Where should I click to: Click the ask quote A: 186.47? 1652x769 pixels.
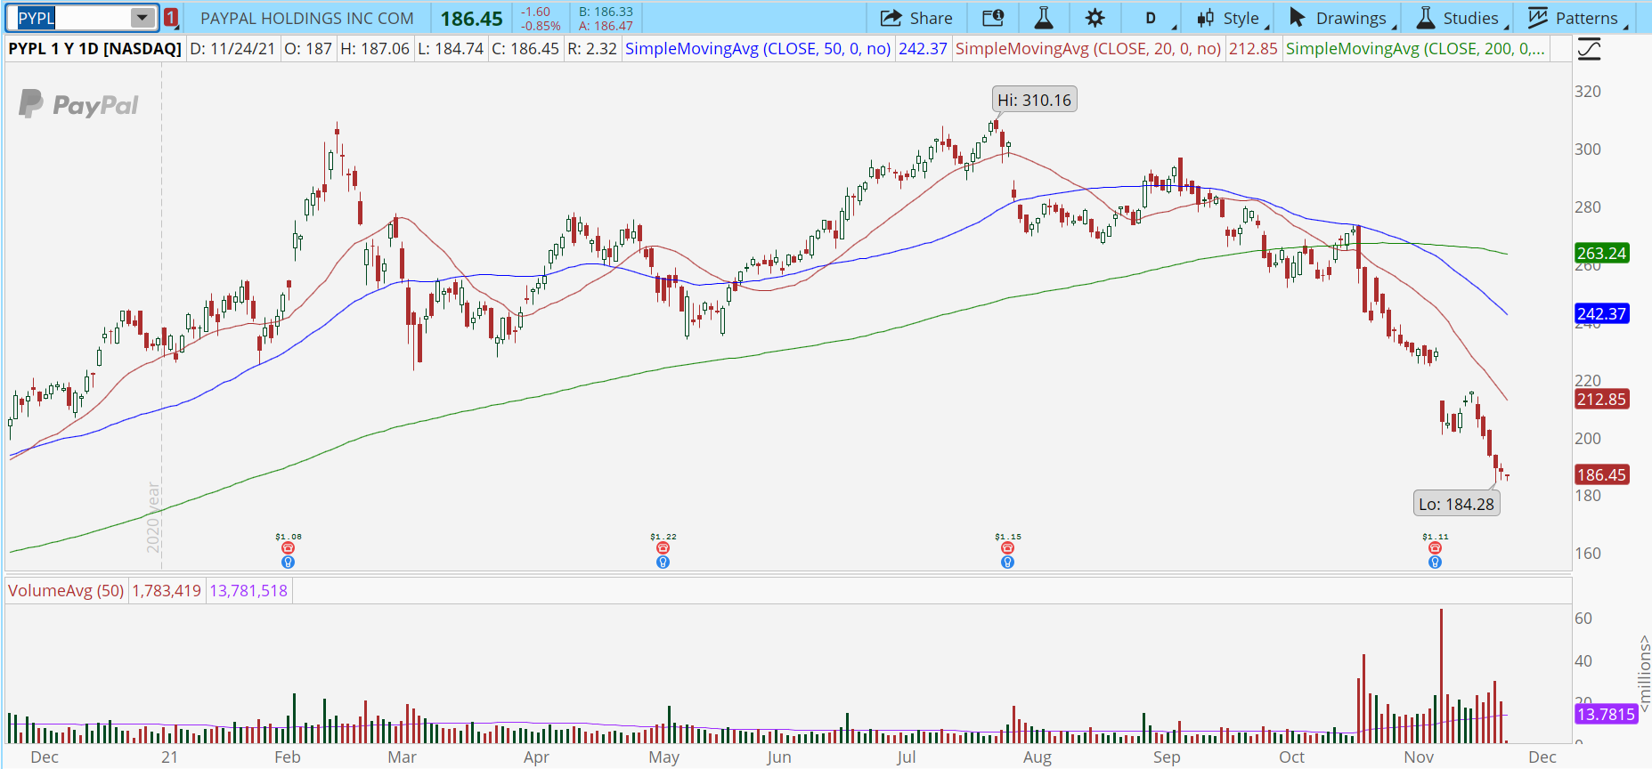(606, 26)
